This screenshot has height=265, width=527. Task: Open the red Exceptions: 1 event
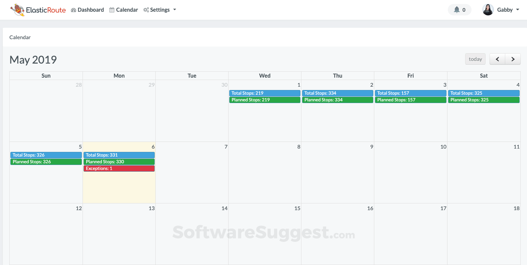pyautogui.click(x=119, y=168)
